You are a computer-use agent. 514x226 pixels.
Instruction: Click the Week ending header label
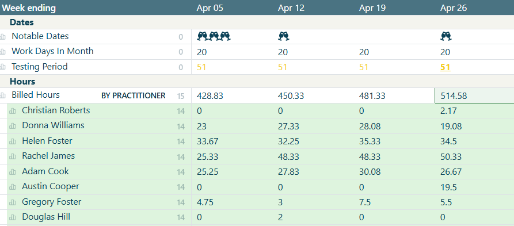click(x=29, y=8)
